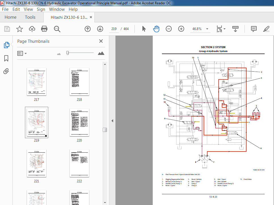Image resolution: width=274 pixels, height=205 pixels.
Task: Select page 220 thumbnail
Action: pos(79,123)
